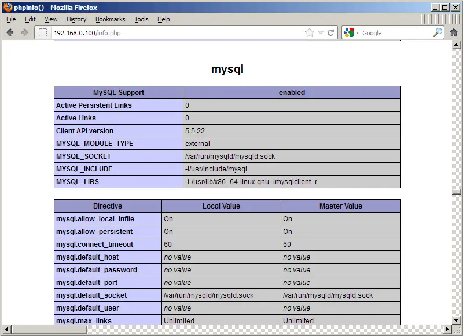463x336 pixels.
Task: Go to the Home page icon
Action: (x=454, y=33)
